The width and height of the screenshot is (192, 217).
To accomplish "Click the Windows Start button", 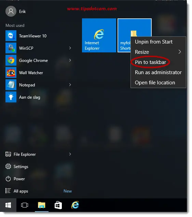I will click(x=8, y=205).
